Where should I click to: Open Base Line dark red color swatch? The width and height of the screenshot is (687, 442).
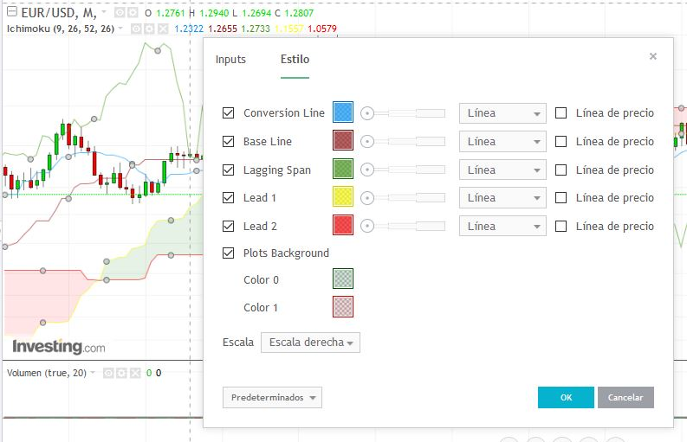(343, 141)
